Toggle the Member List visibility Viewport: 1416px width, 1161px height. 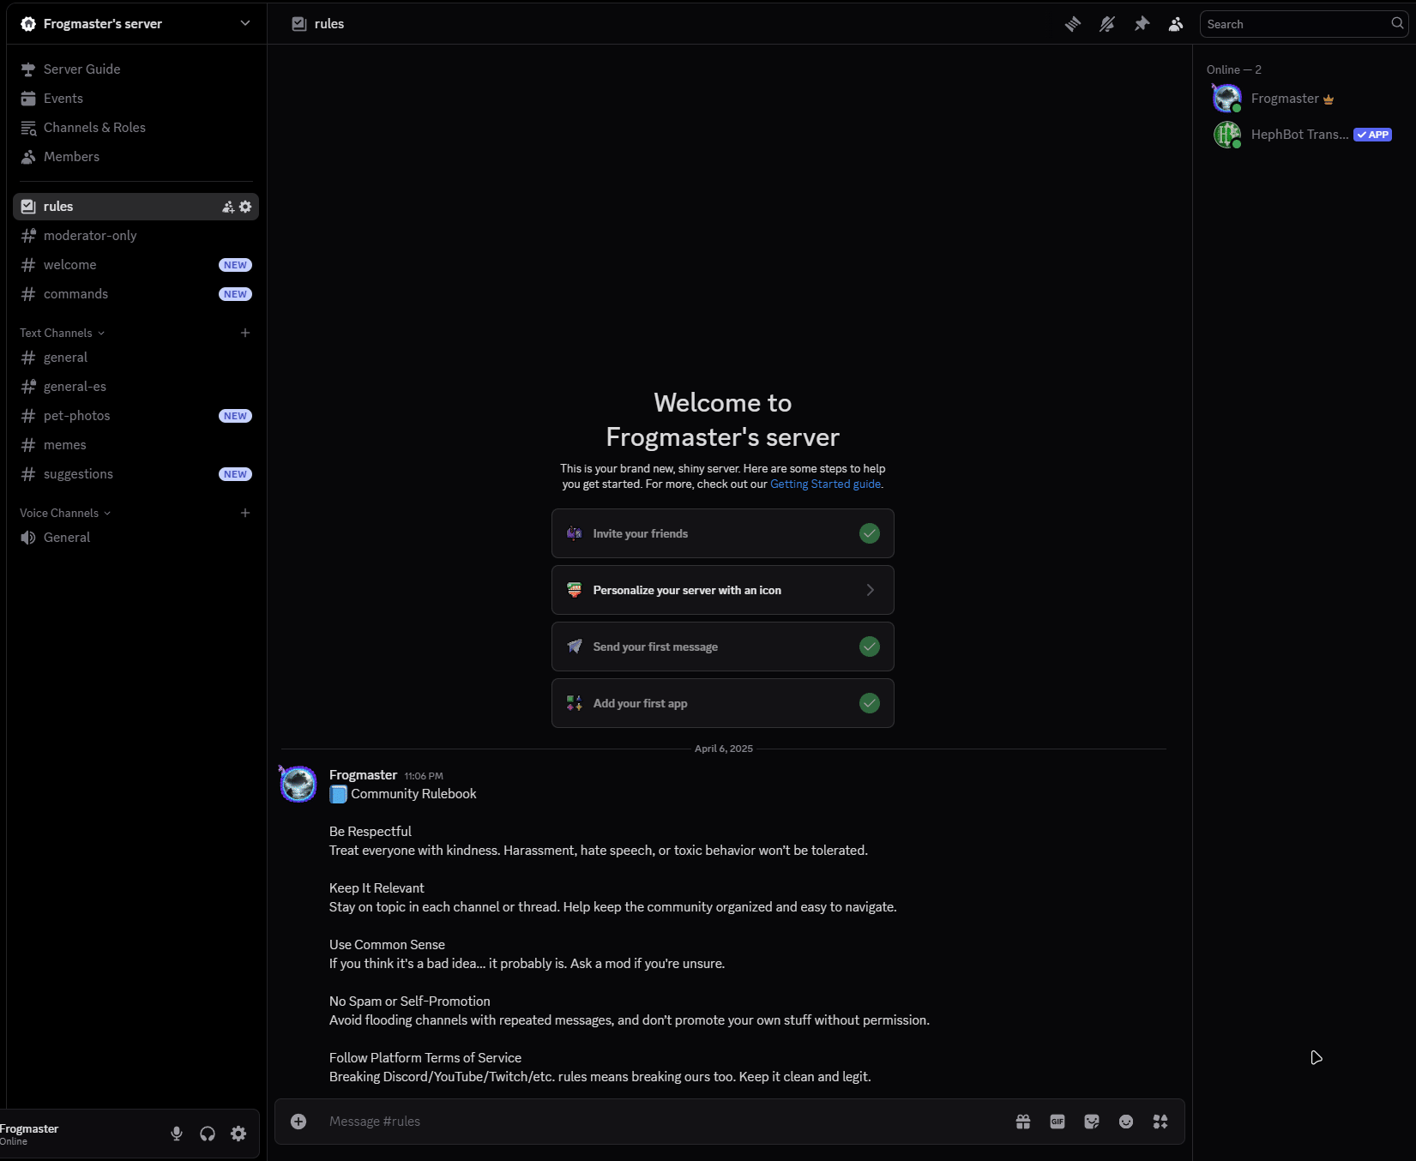1175,23
